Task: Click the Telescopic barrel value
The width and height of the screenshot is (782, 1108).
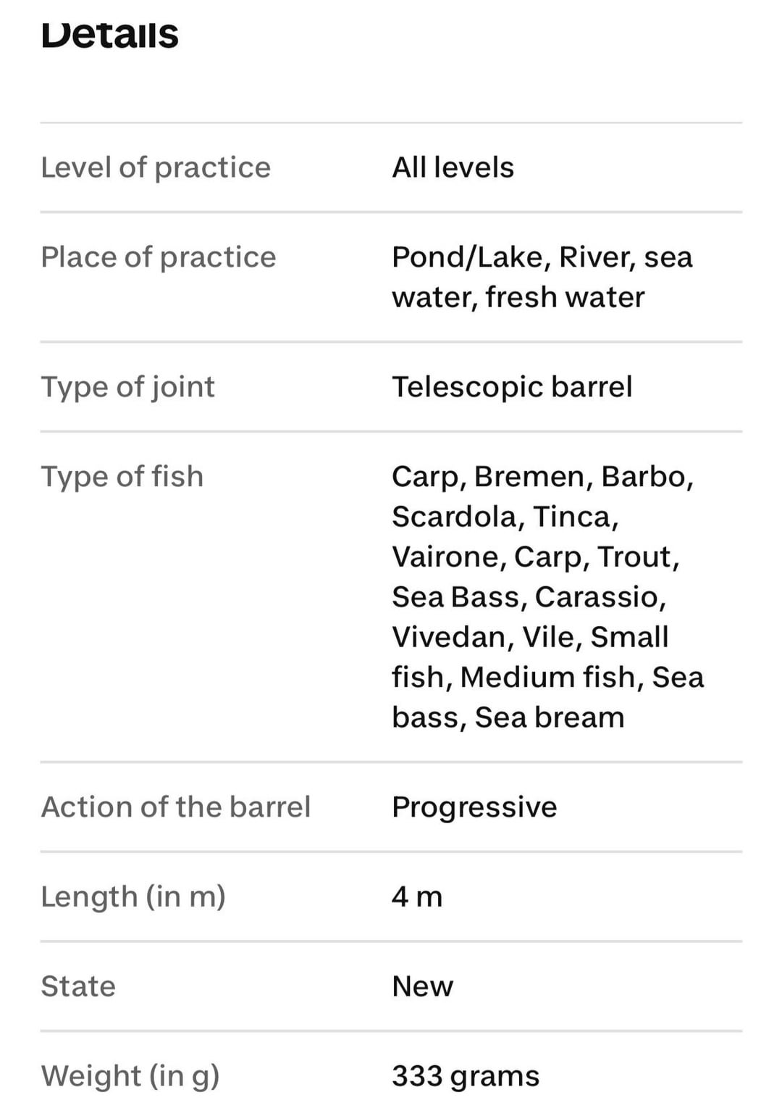Action: [x=512, y=387]
